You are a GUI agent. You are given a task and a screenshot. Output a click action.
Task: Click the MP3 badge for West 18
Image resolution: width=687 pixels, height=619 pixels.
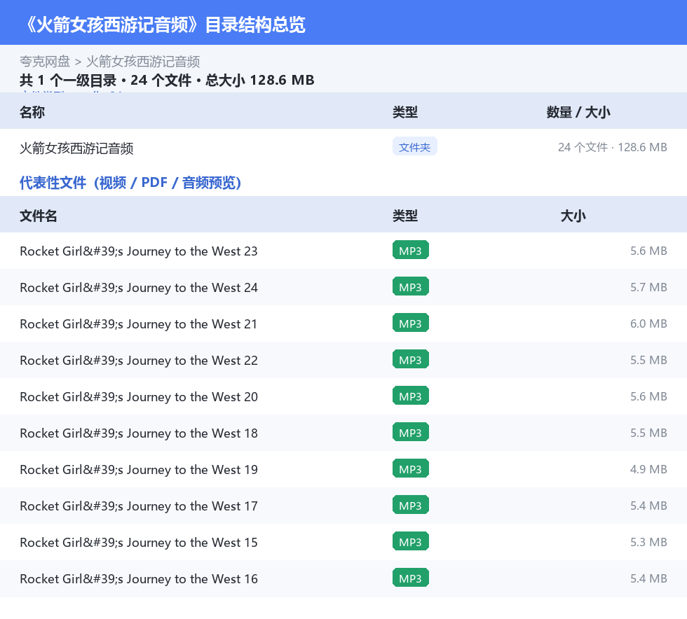[x=411, y=432]
